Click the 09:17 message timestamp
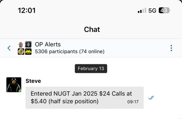Image resolution: width=182 pixels, height=119 pixels. pos(133,102)
